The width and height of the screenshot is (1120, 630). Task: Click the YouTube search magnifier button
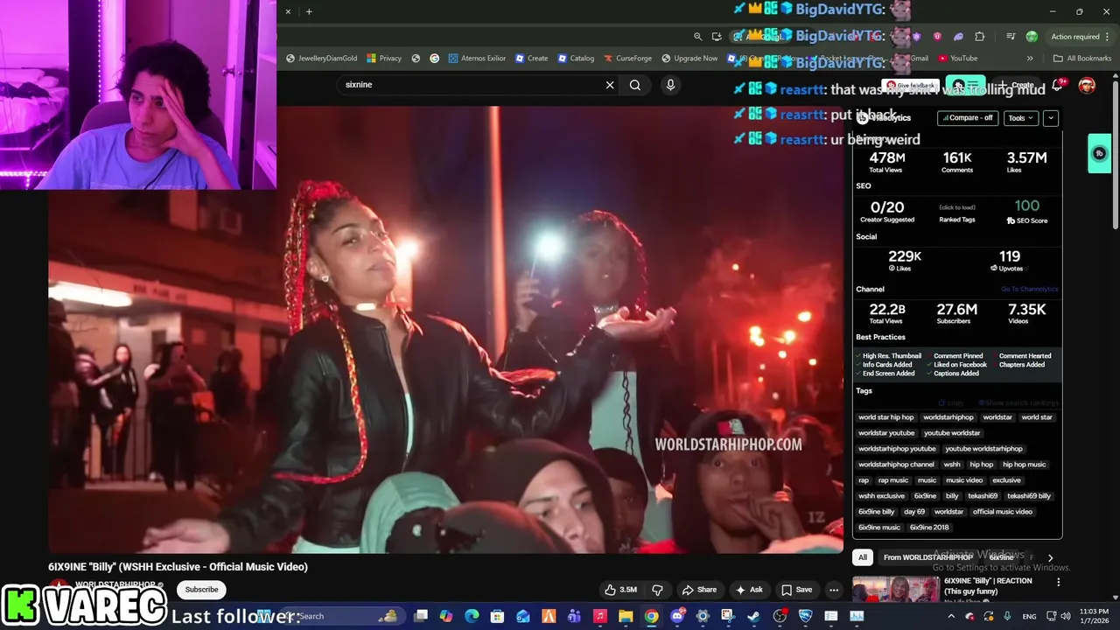point(635,85)
